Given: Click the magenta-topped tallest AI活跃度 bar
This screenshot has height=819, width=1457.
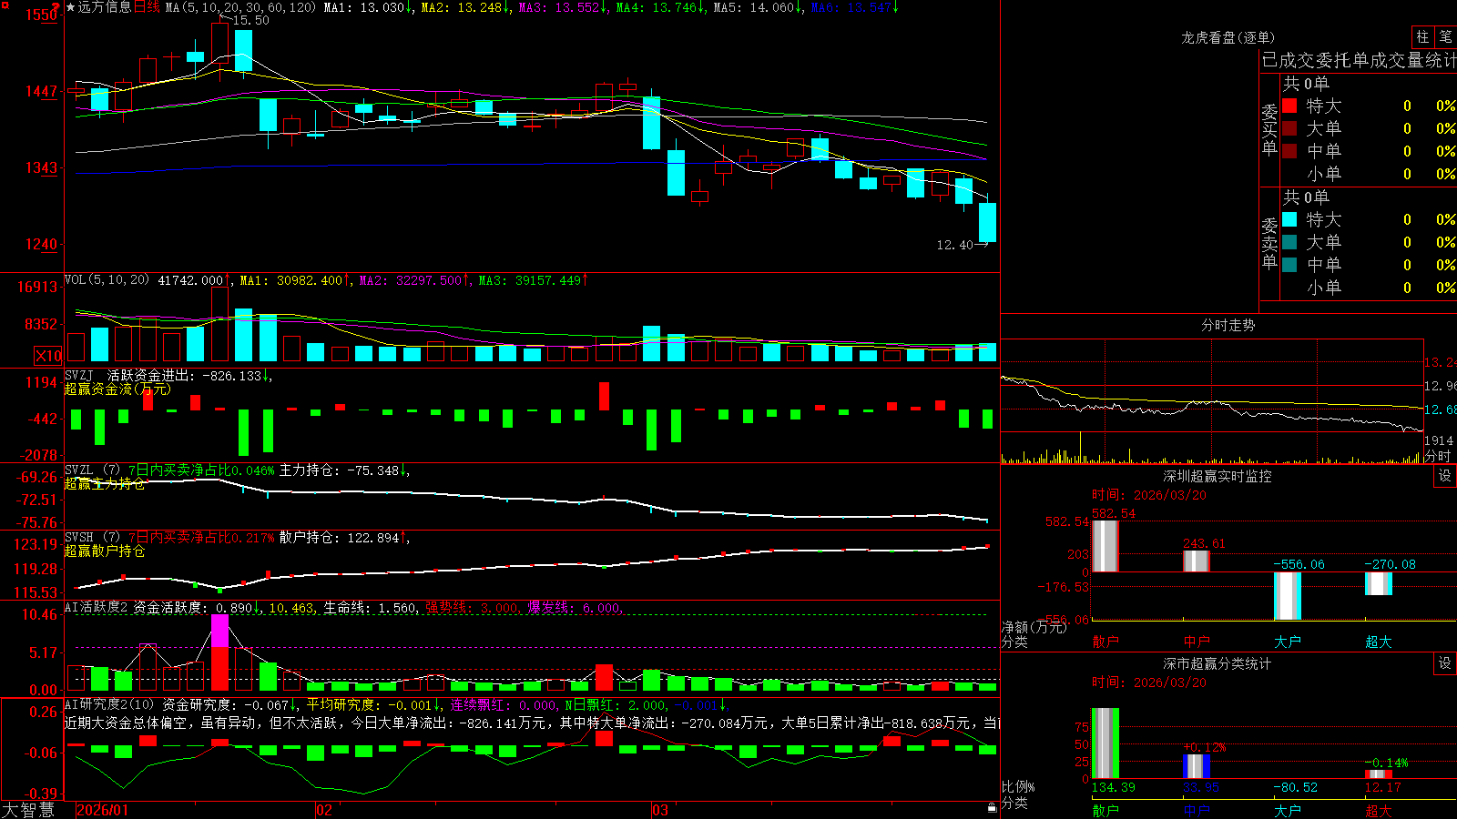Looking at the screenshot, I should [219, 652].
